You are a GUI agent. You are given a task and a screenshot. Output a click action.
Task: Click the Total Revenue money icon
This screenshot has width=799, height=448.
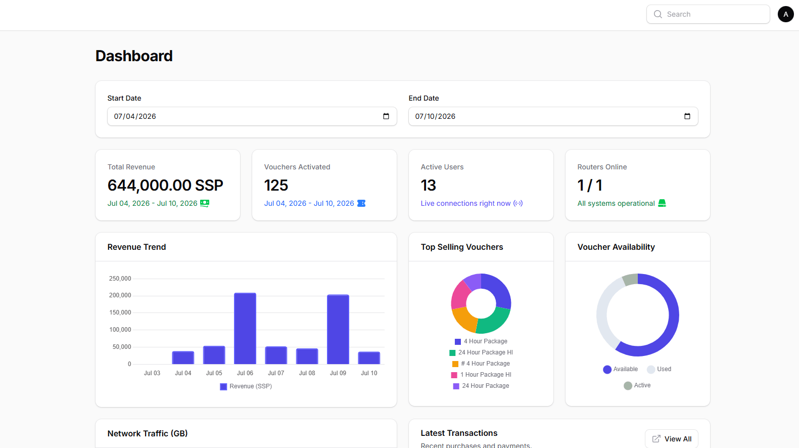[205, 203]
